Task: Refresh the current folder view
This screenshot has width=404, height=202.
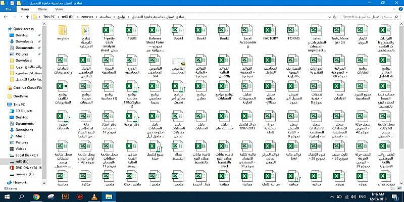Action: [x=335, y=17]
